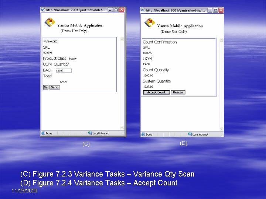Click the status bar page icon in window D
Image resolution: width=266 pixels, height=199 pixels.
[143, 134]
